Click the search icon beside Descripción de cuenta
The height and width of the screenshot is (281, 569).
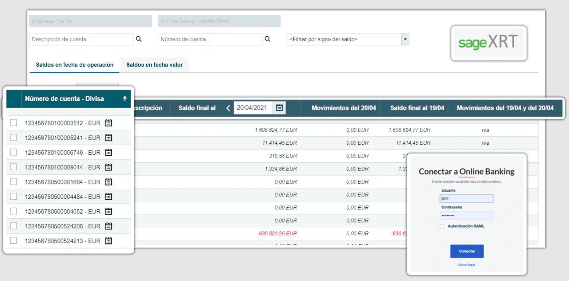(x=139, y=39)
